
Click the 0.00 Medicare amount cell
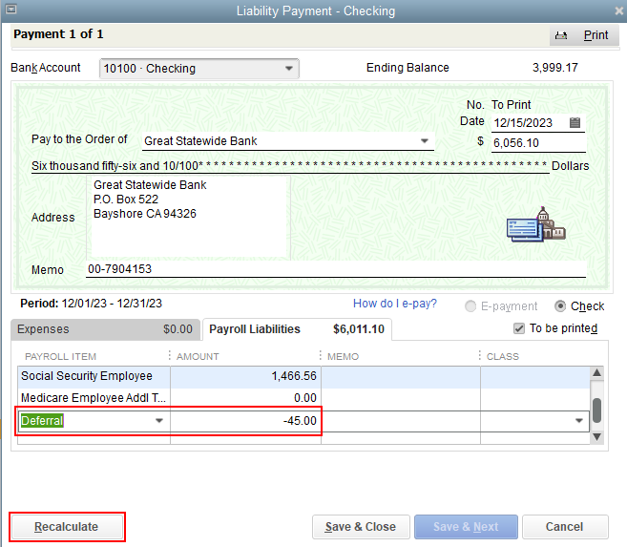[245, 398]
